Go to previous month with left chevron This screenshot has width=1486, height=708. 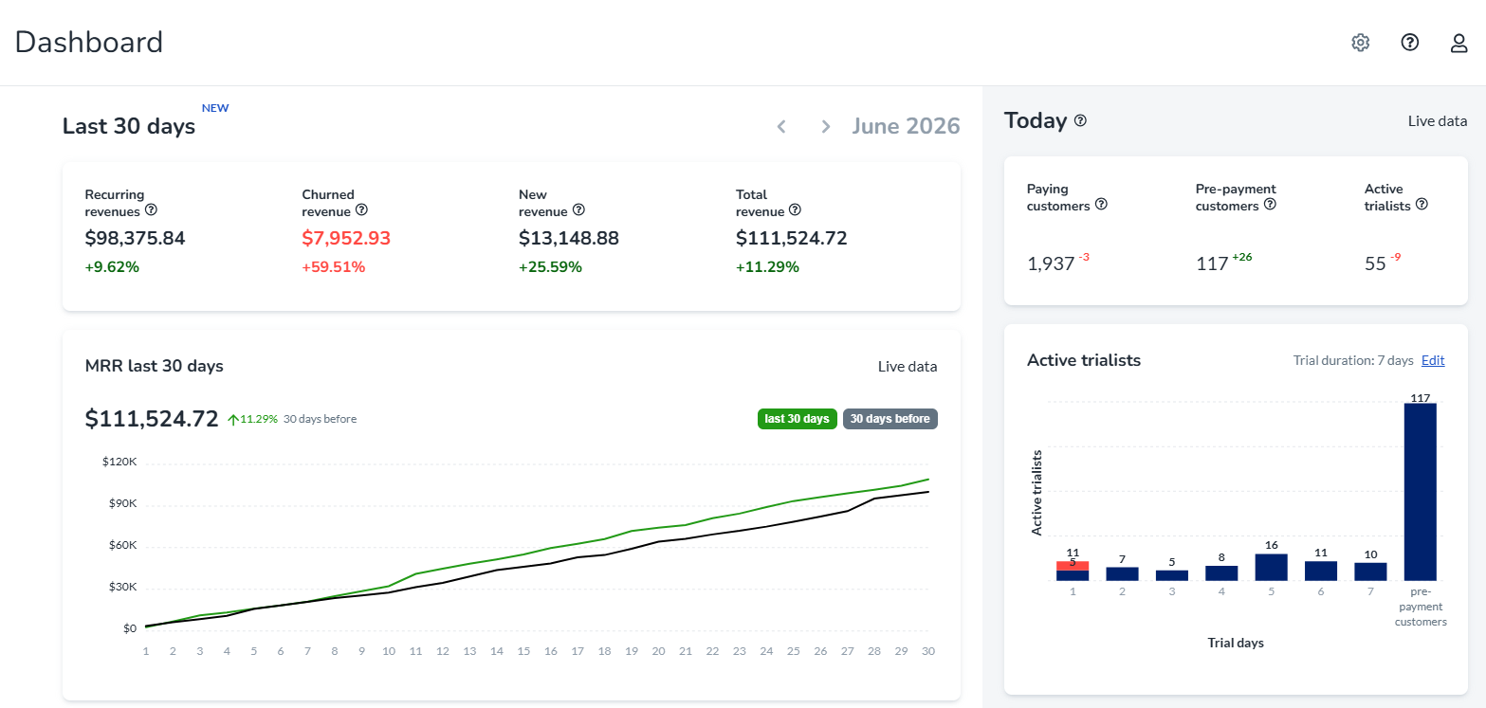click(781, 126)
